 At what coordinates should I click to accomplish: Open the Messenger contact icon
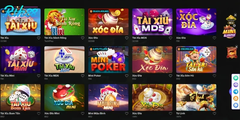tap(236, 105)
